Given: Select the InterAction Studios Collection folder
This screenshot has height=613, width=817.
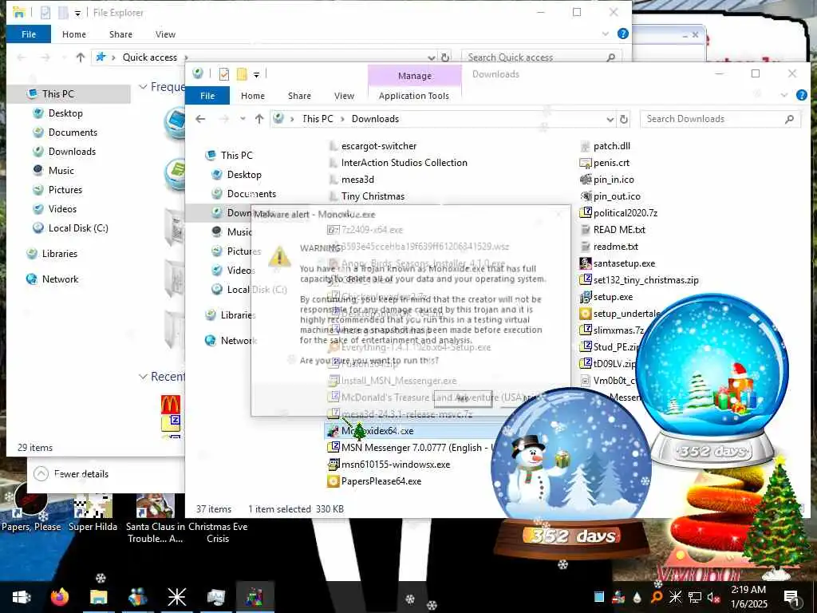Looking at the screenshot, I should pyautogui.click(x=399, y=163).
